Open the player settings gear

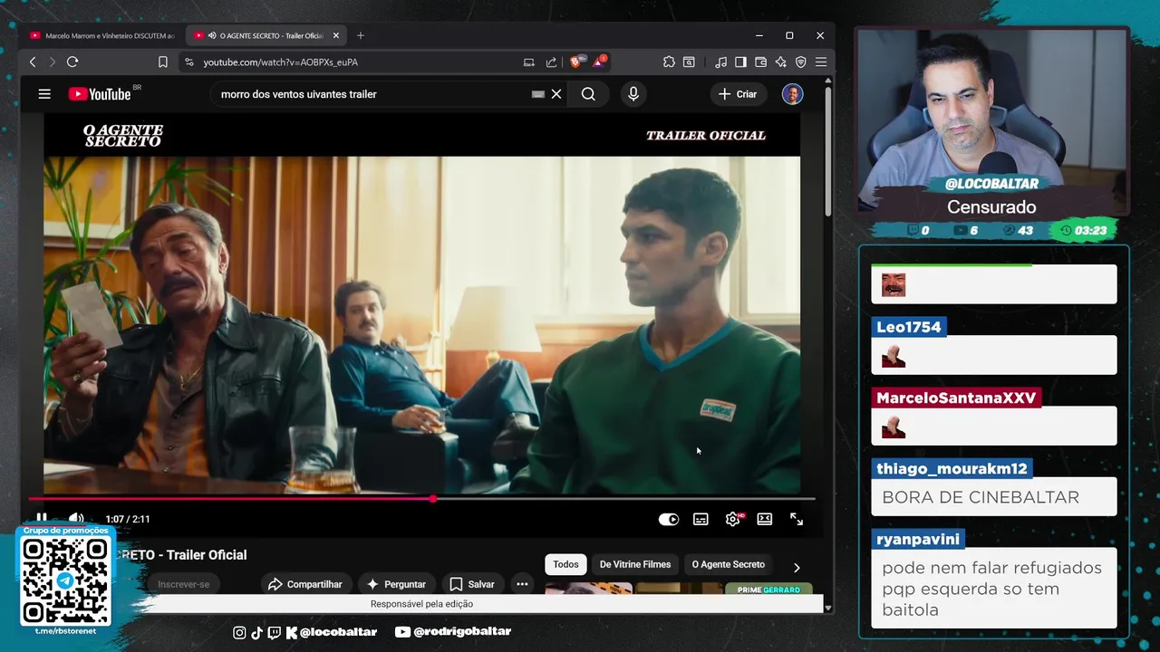click(733, 519)
